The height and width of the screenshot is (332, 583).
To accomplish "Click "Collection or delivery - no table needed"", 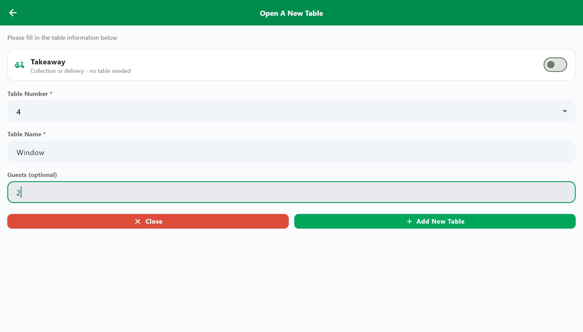I will [80, 71].
